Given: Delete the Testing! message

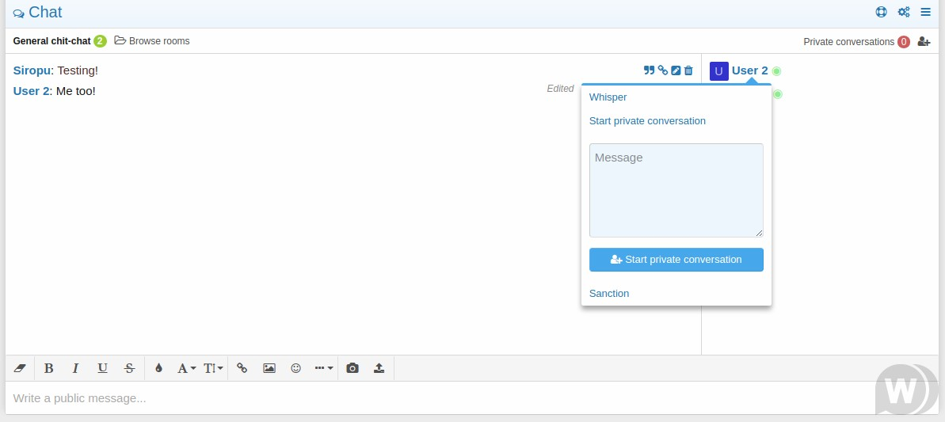Looking at the screenshot, I should (x=688, y=70).
